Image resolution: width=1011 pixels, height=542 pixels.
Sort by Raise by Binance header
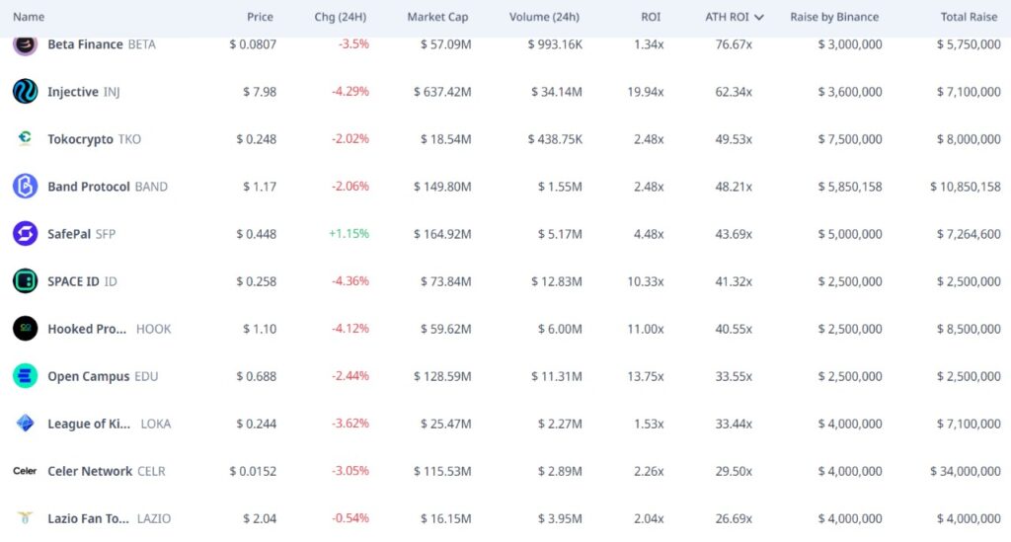point(834,17)
